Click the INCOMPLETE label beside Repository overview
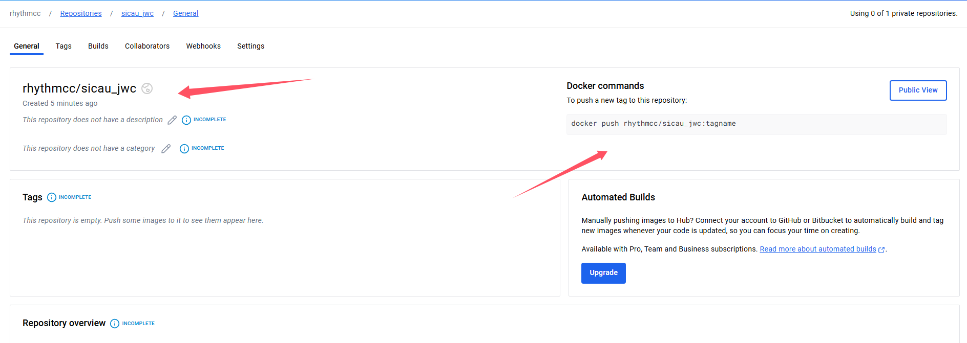 tap(138, 324)
